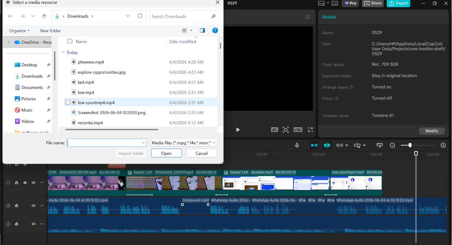Screen dimensions: 452x245
Task: Play the preview in CapCut player
Action: [238, 129]
